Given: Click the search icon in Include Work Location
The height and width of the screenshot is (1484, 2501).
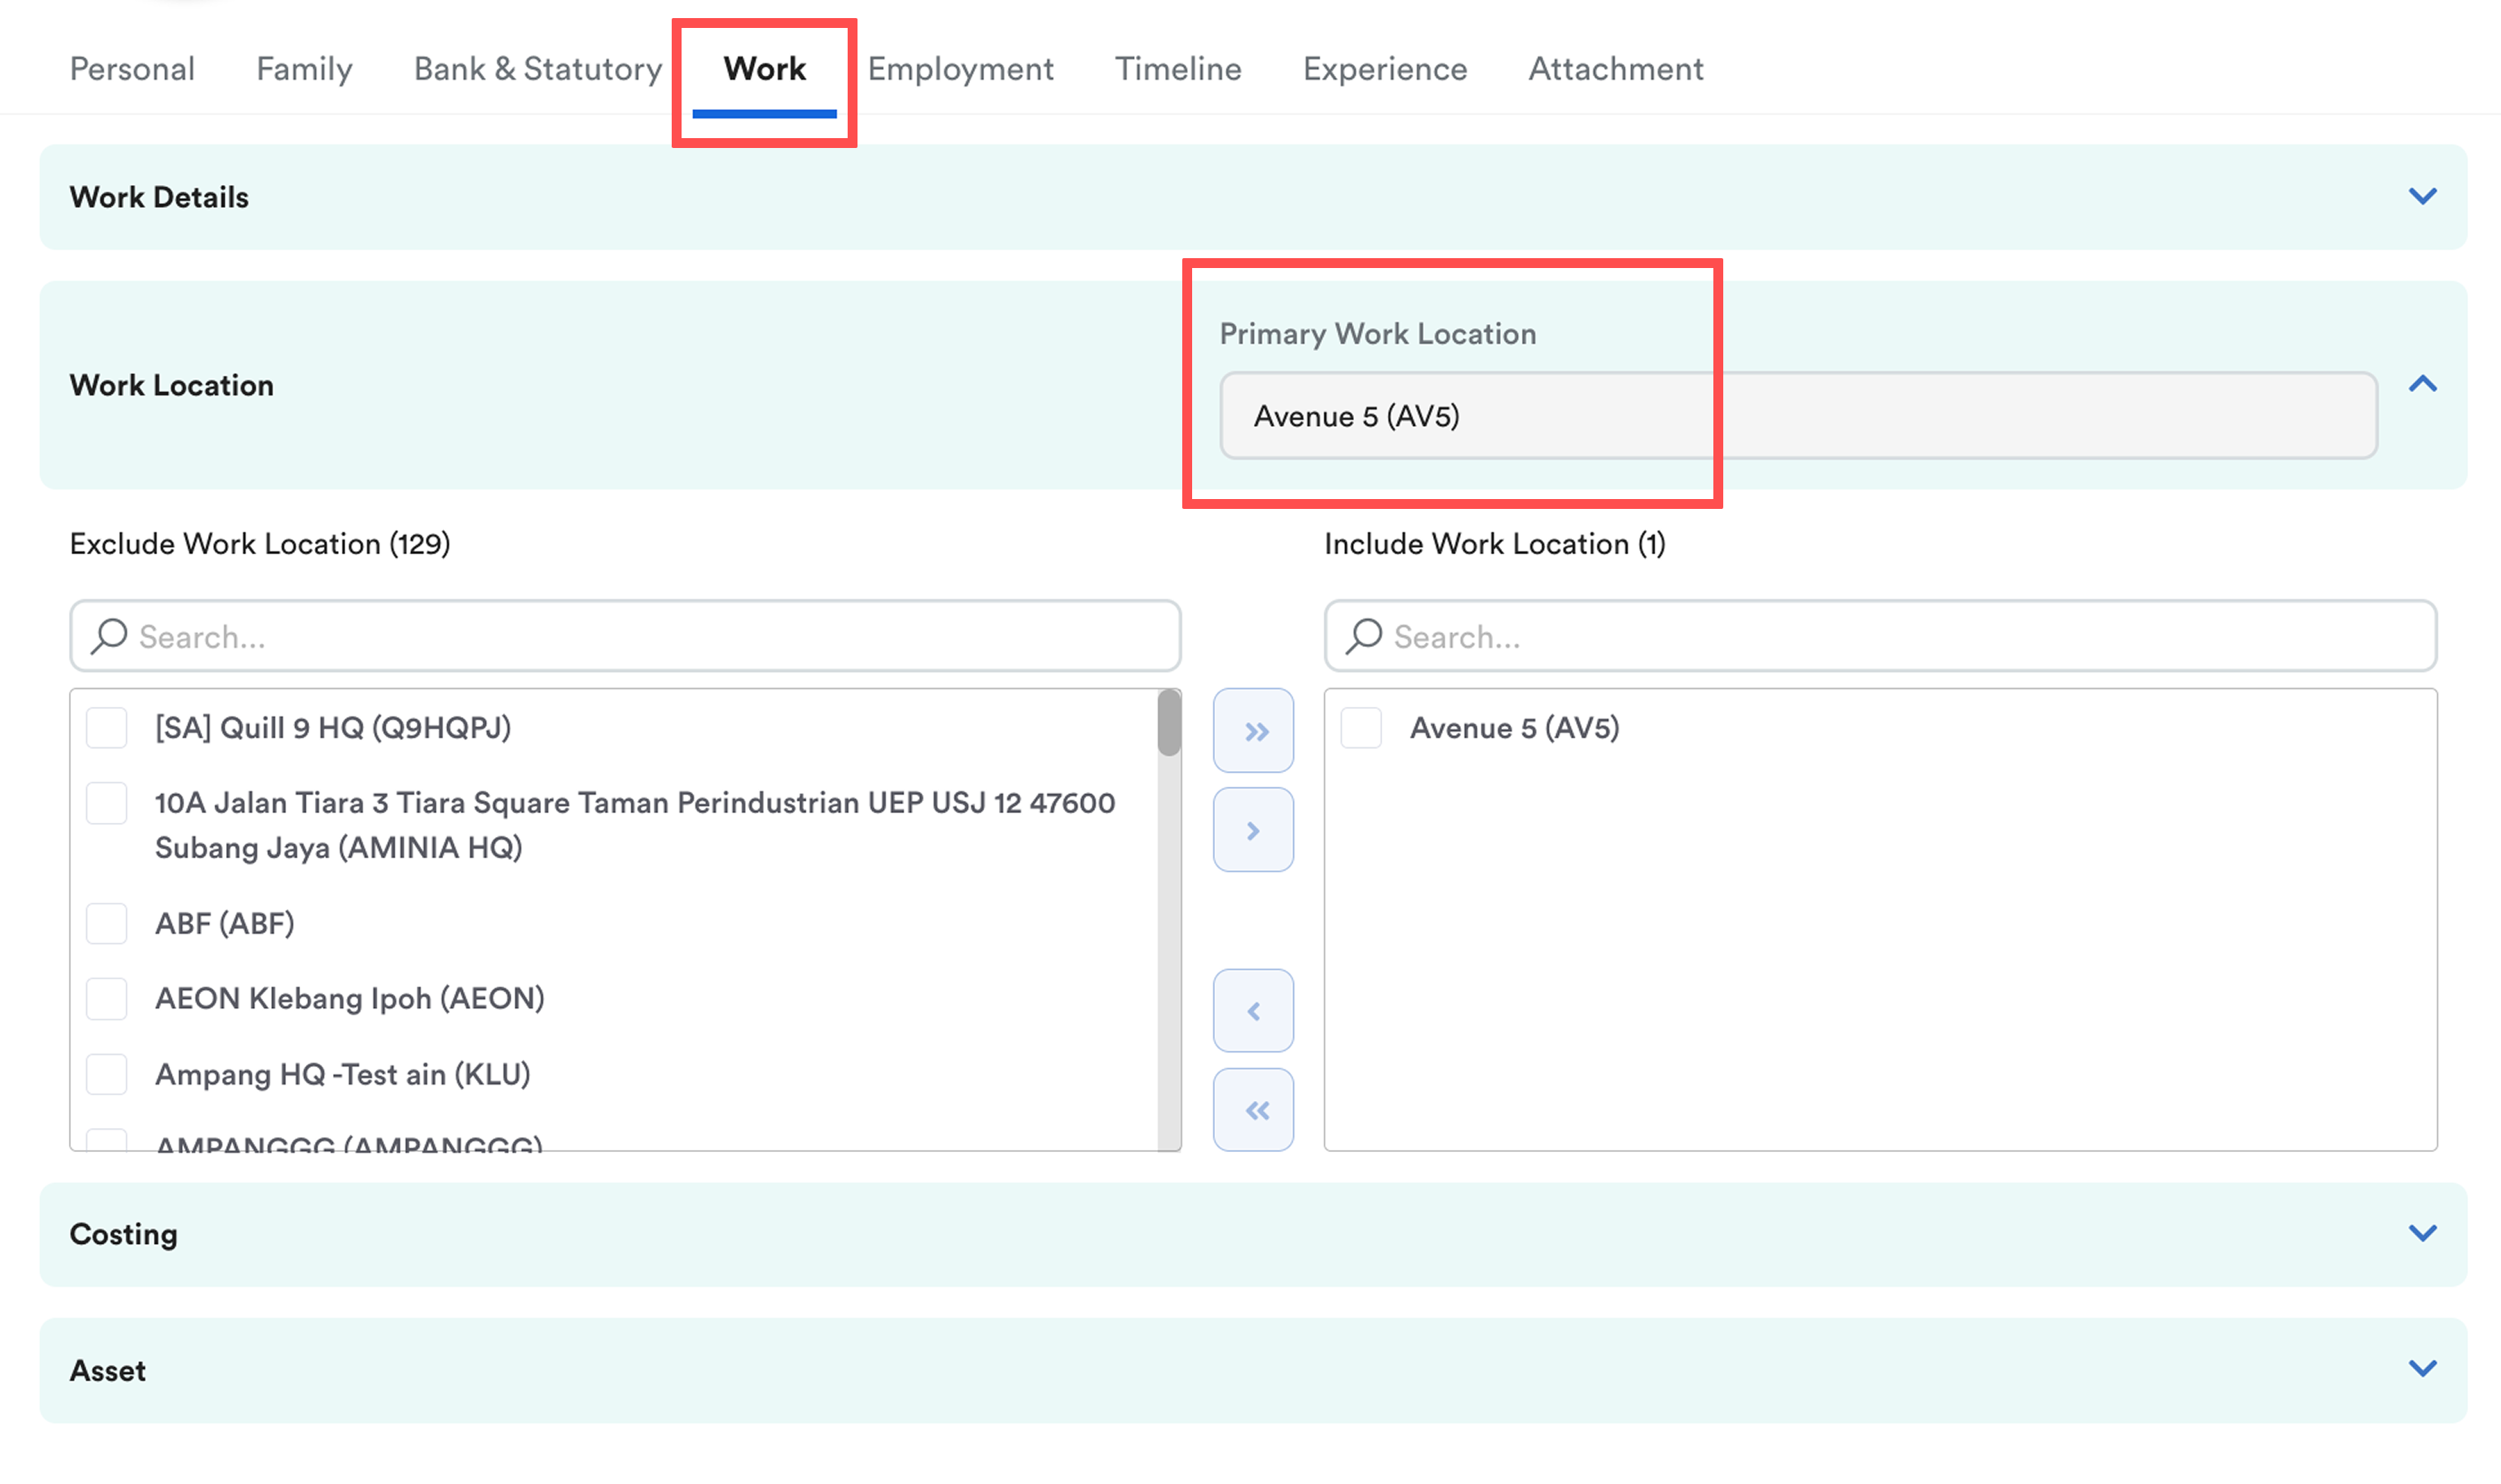Looking at the screenshot, I should pyautogui.click(x=1364, y=636).
